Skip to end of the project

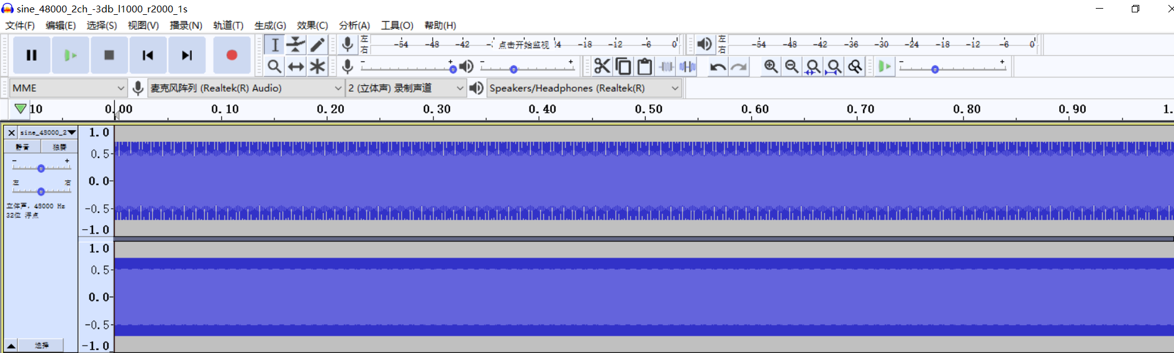click(187, 55)
